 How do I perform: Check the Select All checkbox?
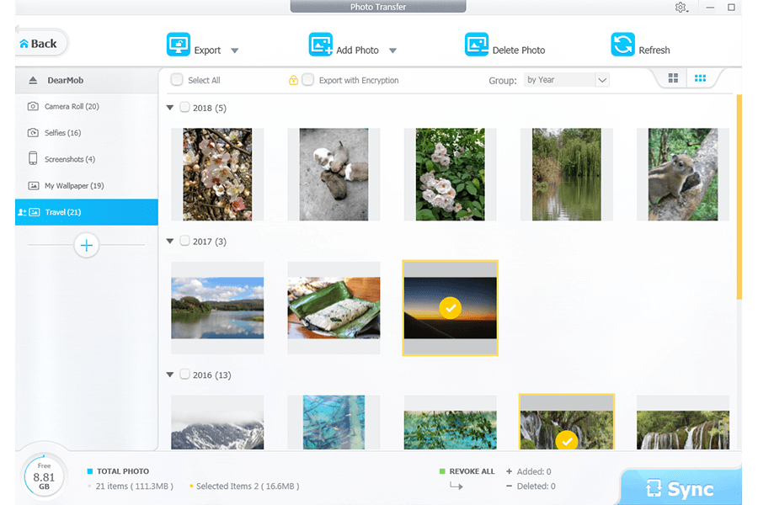pyautogui.click(x=177, y=80)
